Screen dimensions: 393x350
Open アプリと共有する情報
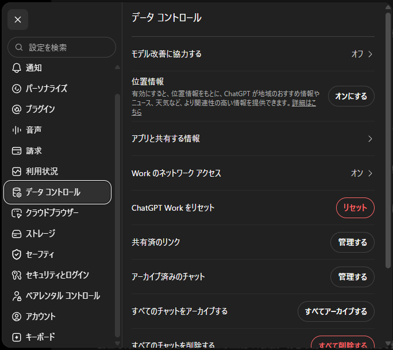(253, 139)
